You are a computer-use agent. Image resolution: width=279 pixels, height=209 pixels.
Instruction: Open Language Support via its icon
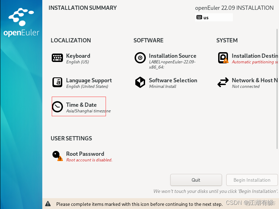[x=57, y=83]
